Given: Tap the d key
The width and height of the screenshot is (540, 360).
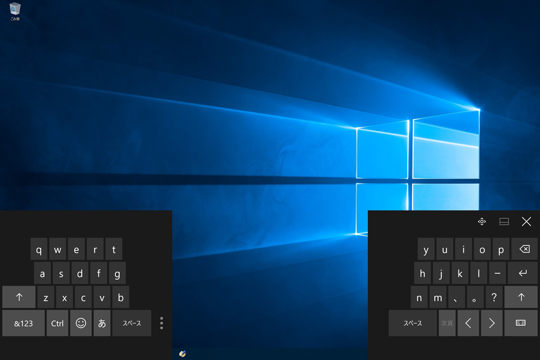Looking at the screenshot, I should (x=80, y=273).
